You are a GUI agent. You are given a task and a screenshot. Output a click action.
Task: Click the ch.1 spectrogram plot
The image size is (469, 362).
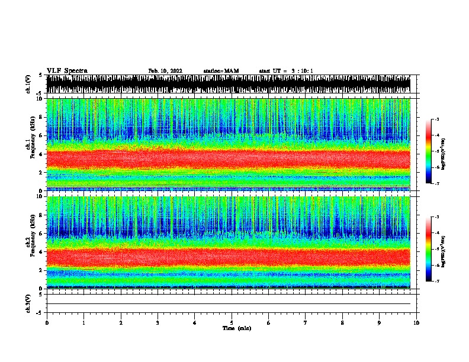click(228, 144)
